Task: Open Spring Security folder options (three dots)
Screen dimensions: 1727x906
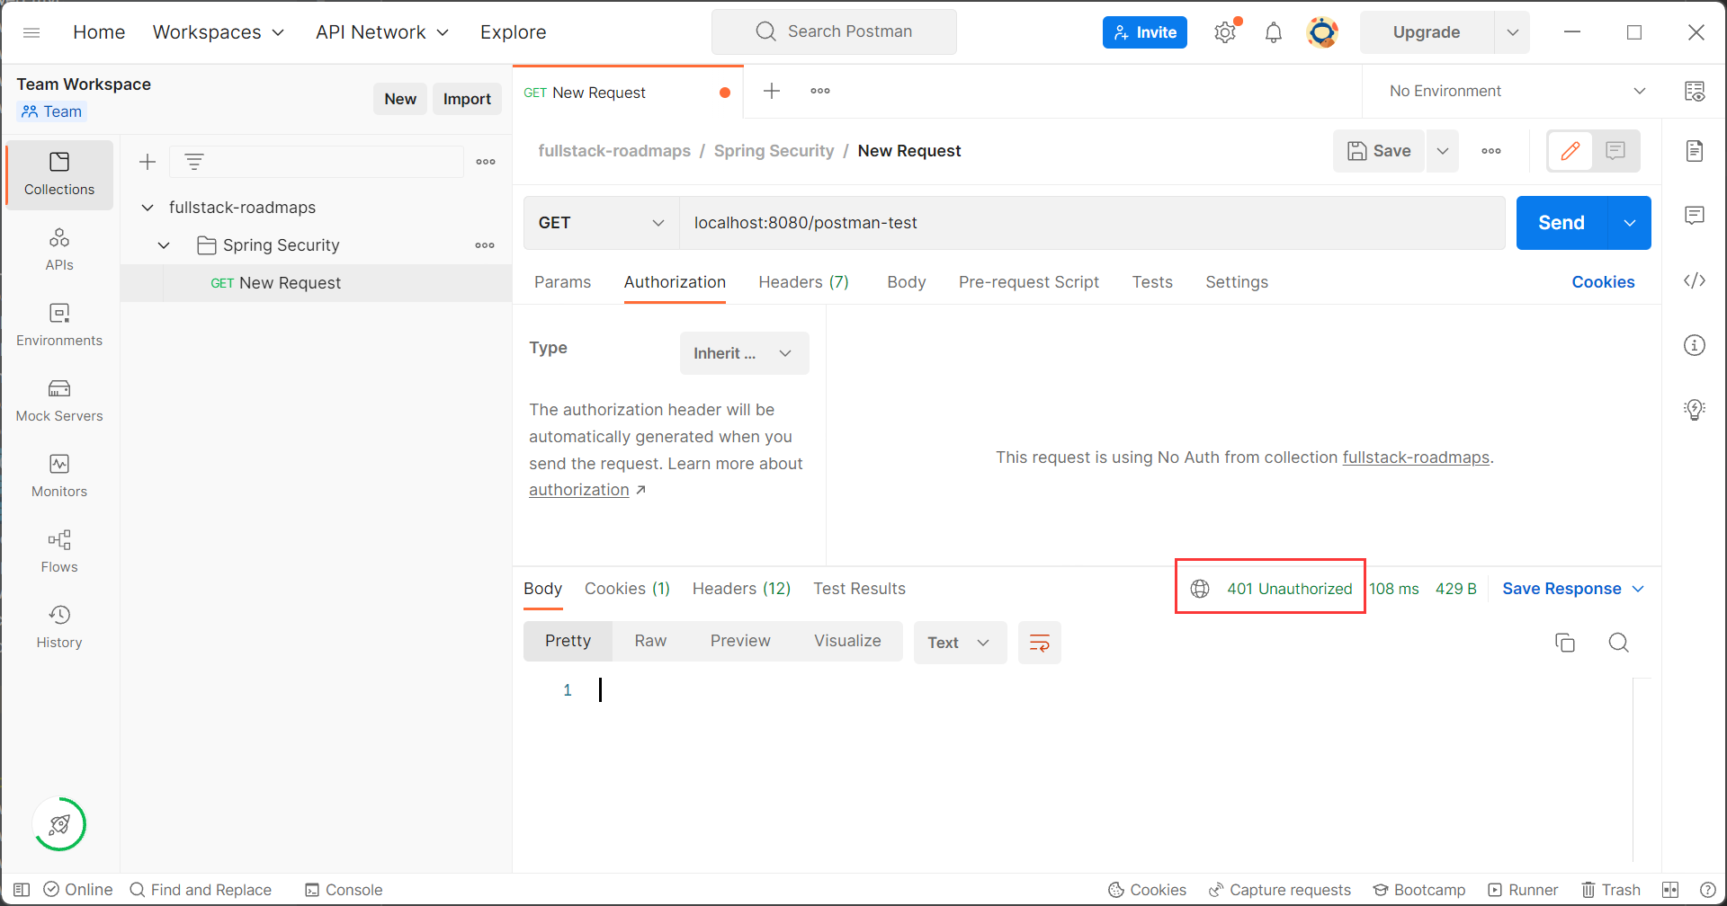Action: 485,245
